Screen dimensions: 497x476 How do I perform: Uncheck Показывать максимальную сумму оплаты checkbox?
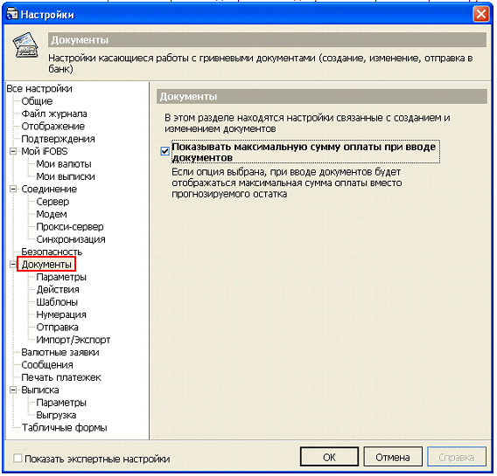click(x=164, y=151)
